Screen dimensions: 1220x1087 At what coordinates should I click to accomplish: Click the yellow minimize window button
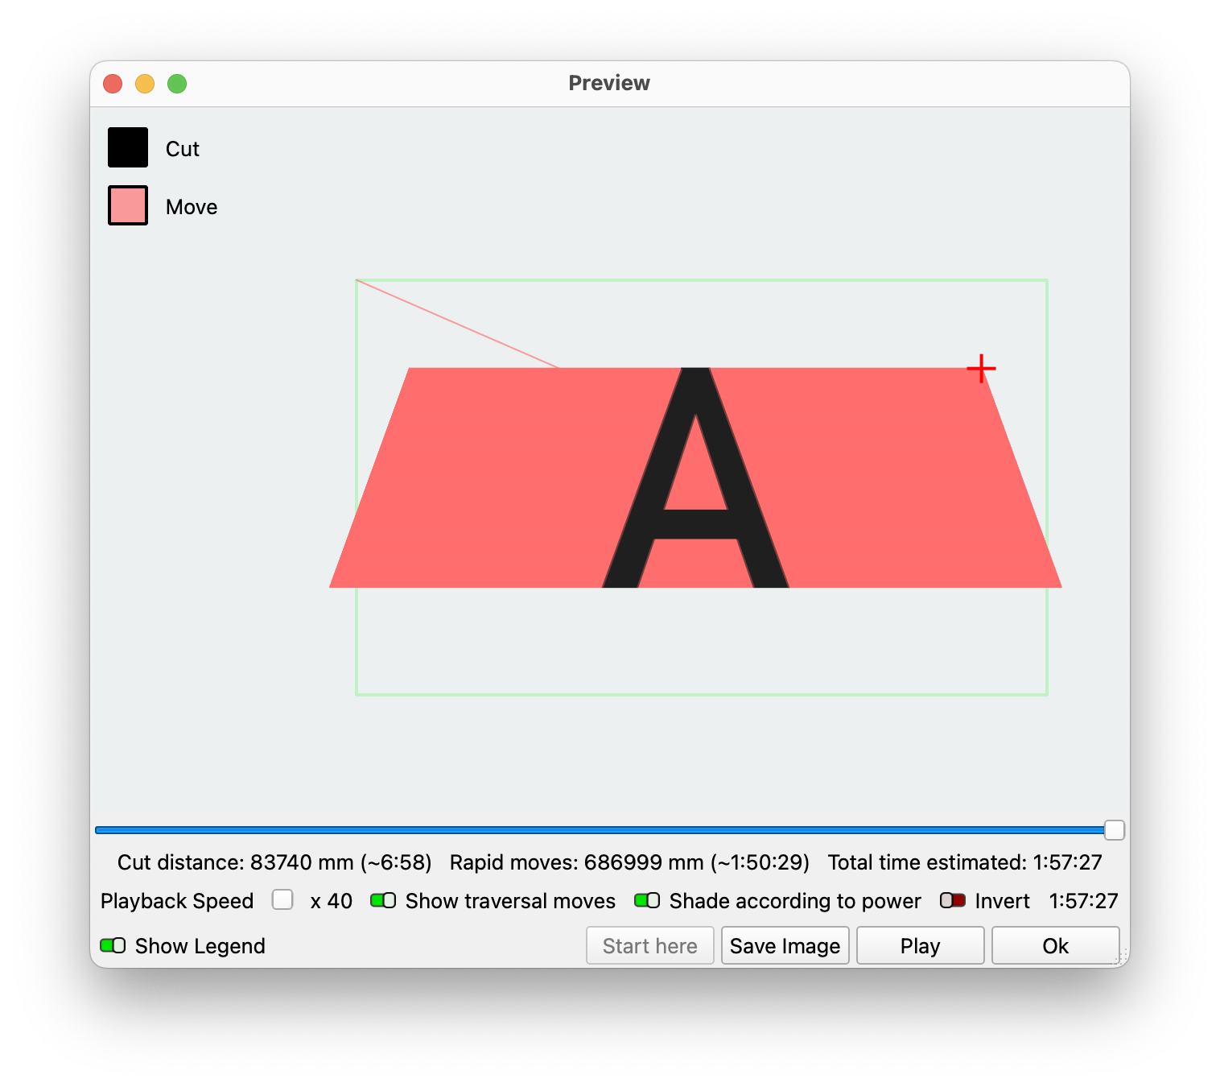pyautogui.click(x=145, y=84)
